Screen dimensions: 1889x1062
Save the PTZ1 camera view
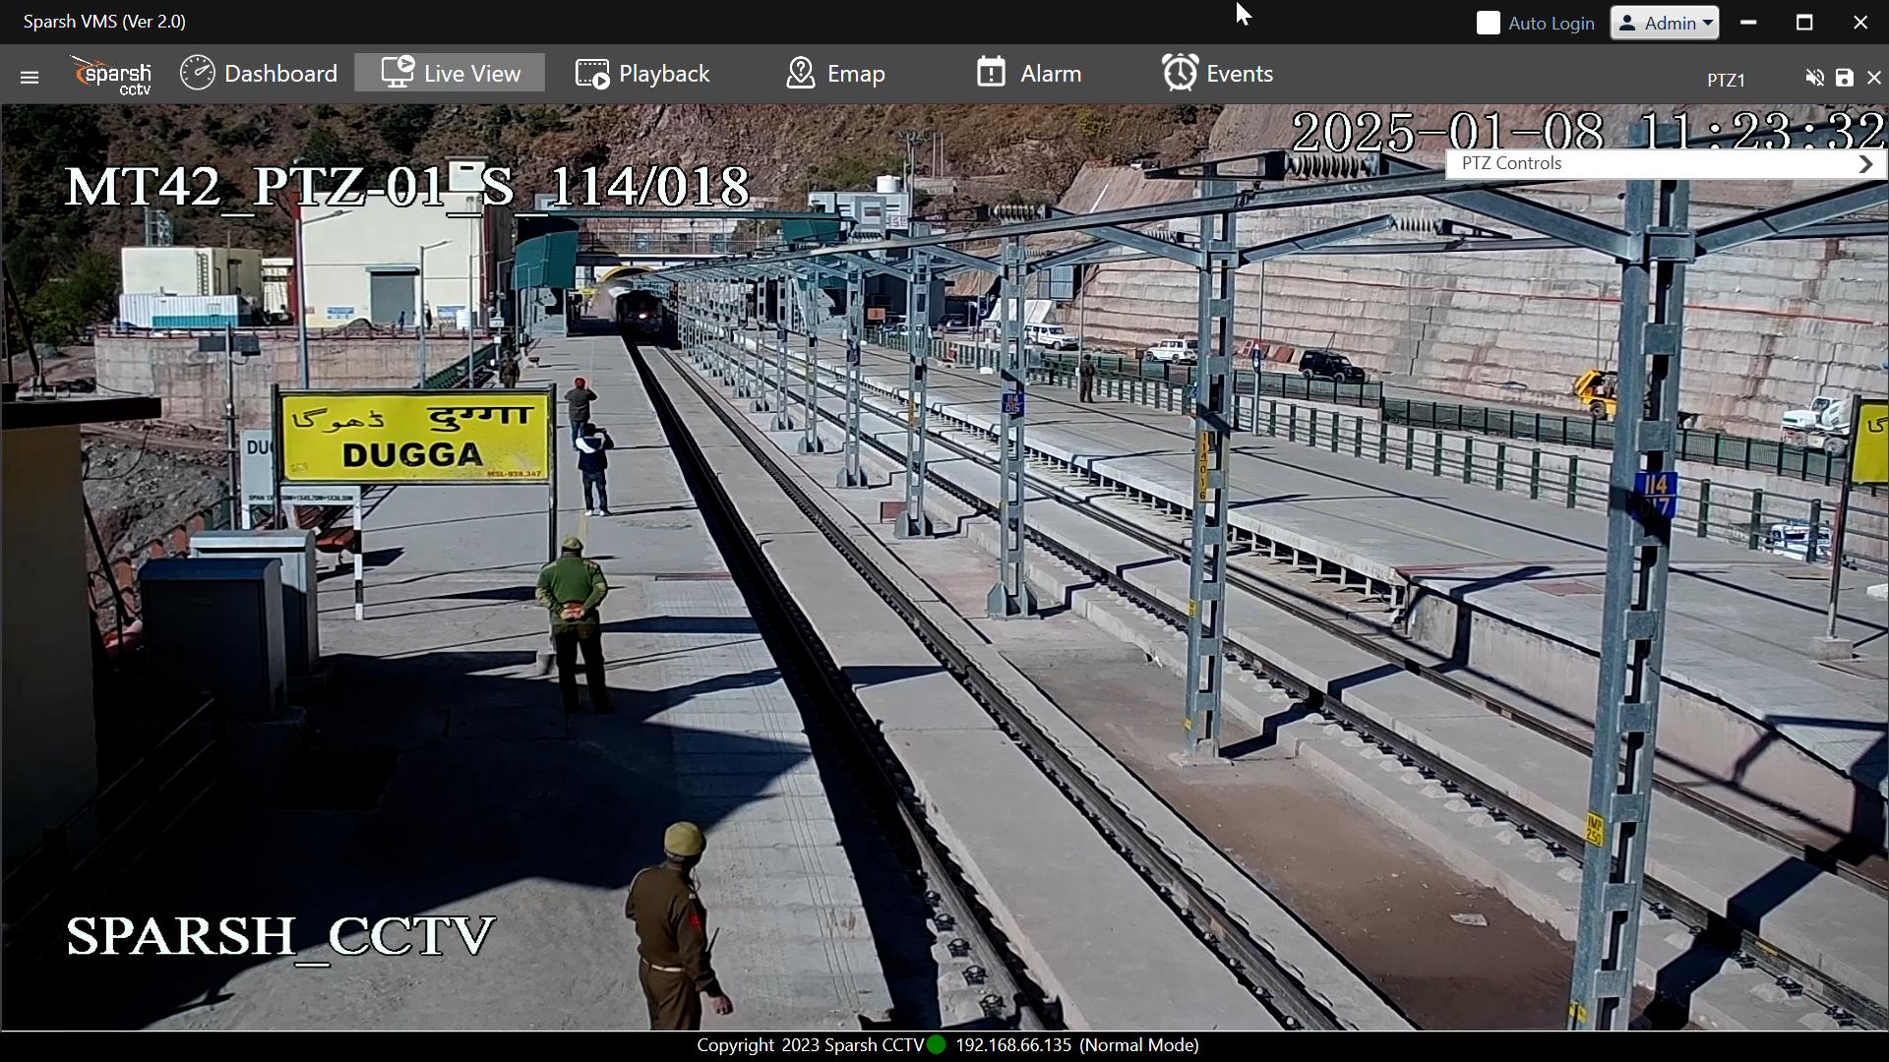point(1845,78)
